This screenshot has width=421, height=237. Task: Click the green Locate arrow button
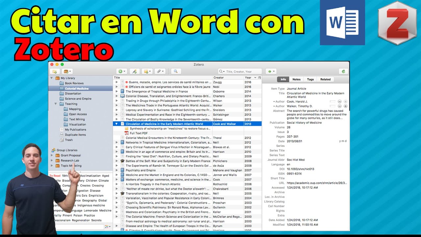271,71
